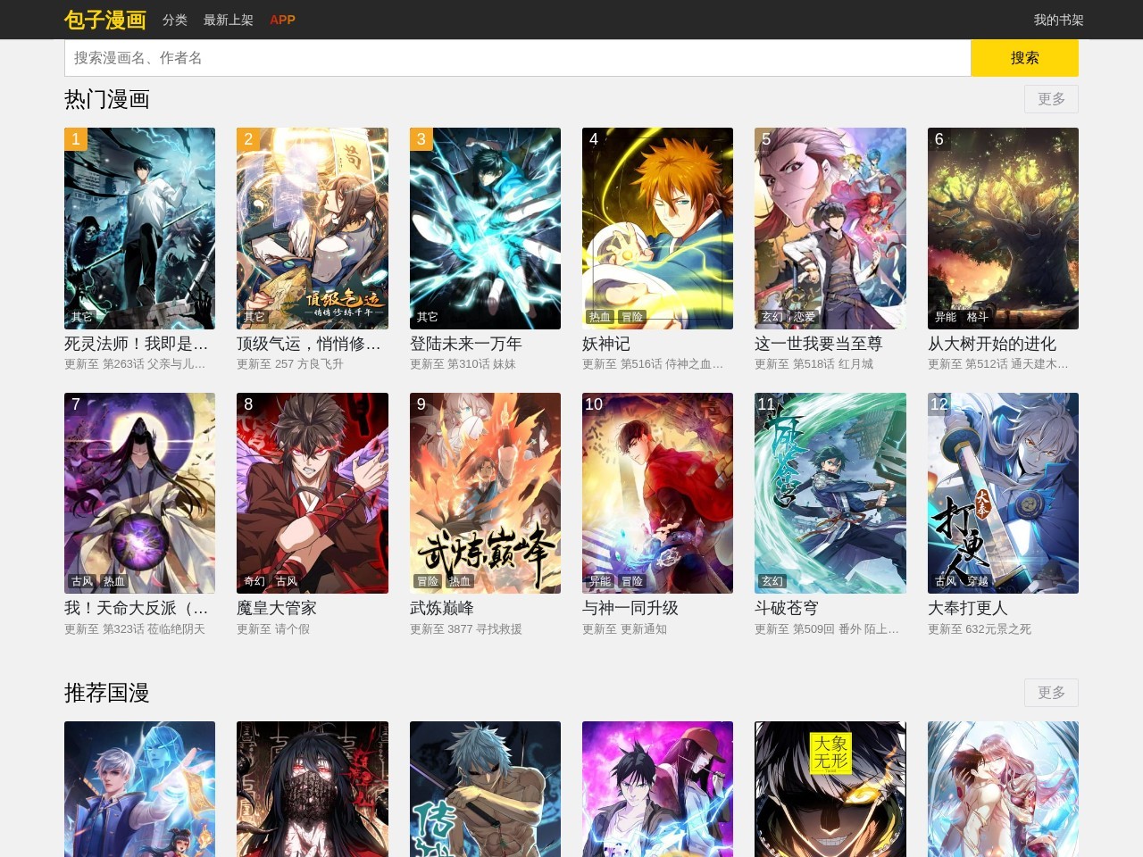
Task: Click the 武炼巅峰 title link
Action: pyautogui.click(x=442, y=608)
